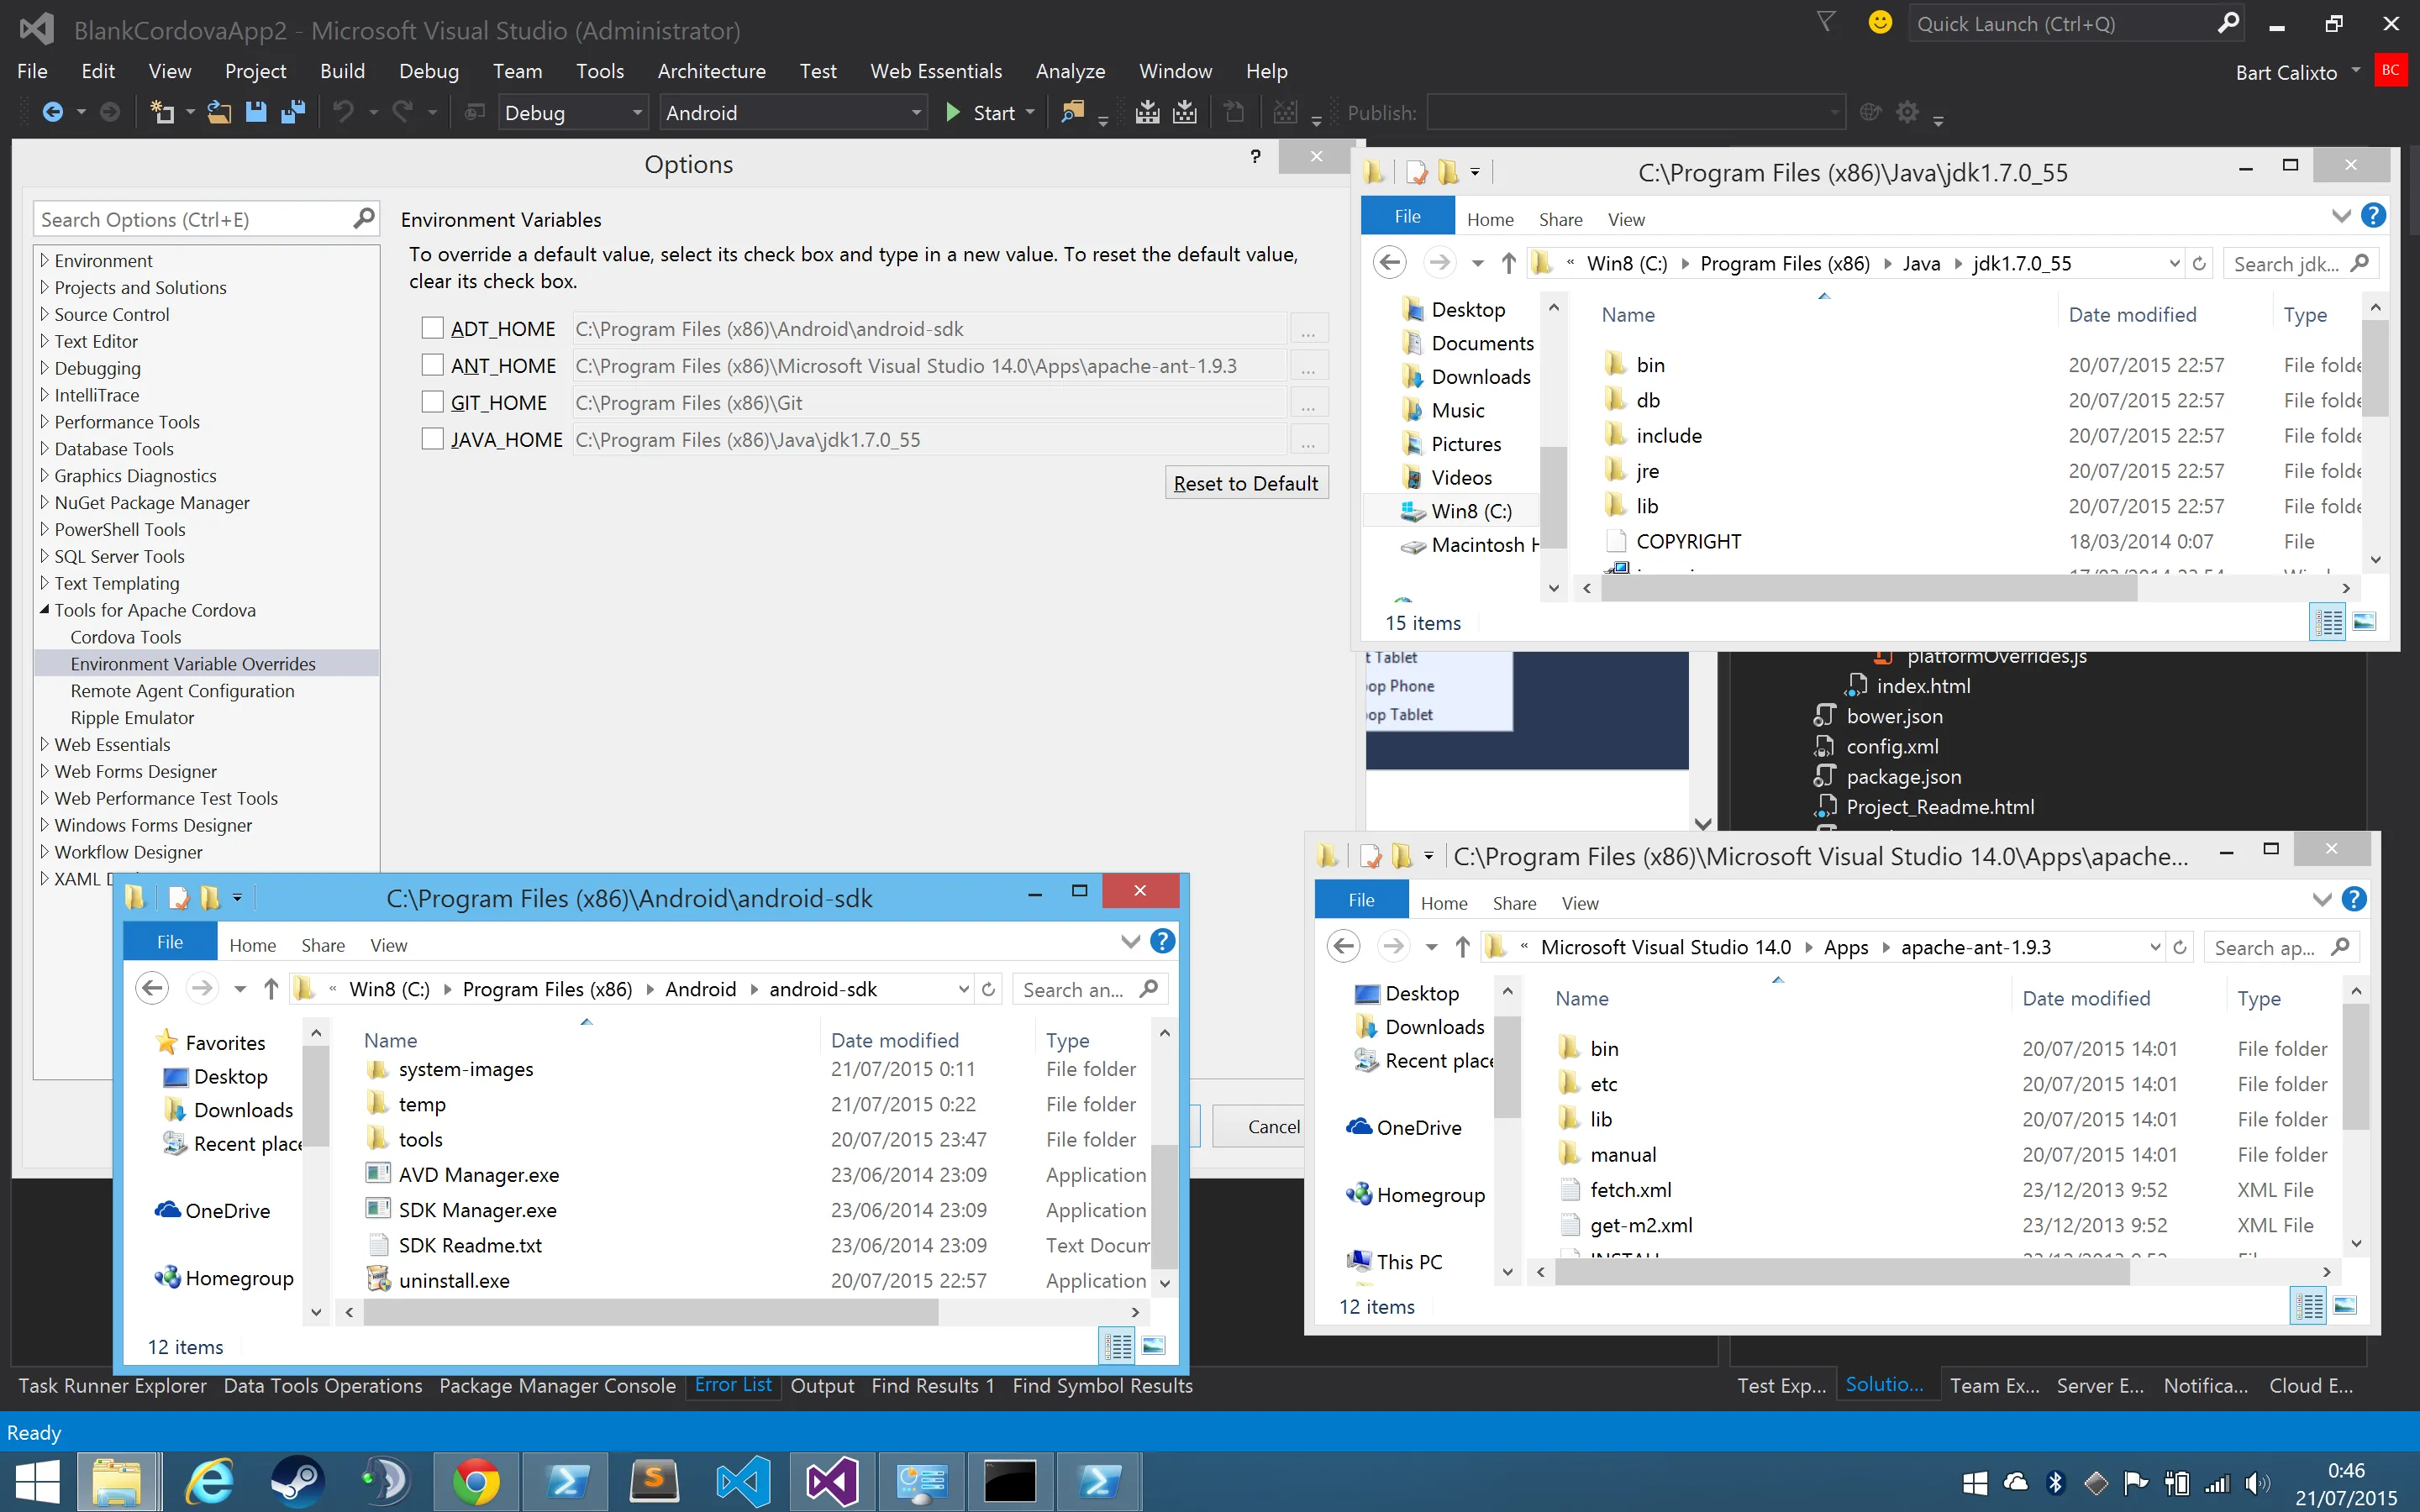Open the Tools menu

(599, 71)
